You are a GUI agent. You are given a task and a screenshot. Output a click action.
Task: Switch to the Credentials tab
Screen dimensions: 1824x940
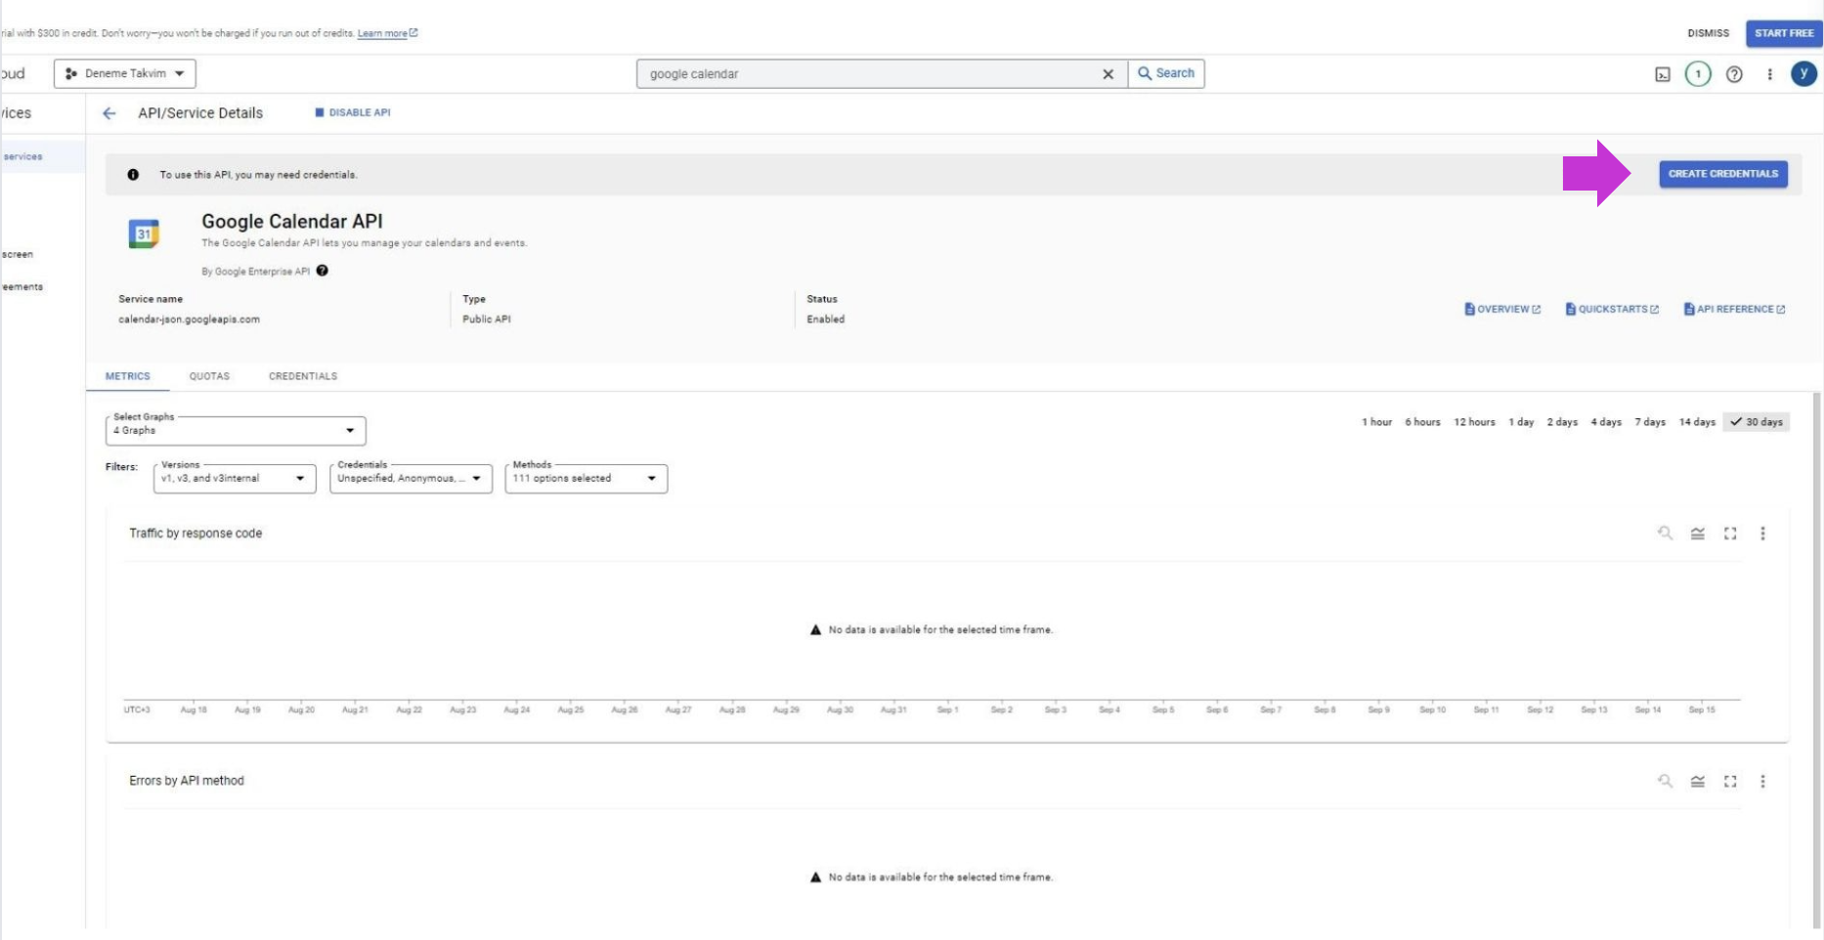coord(303,376)
